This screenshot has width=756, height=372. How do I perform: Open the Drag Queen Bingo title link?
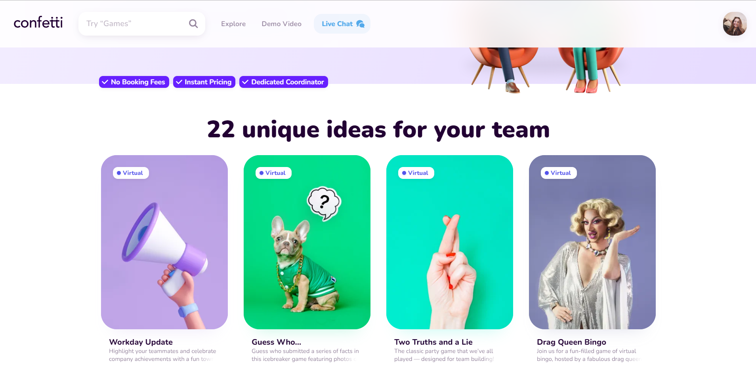pyautogui.click(x=571, y=342)
